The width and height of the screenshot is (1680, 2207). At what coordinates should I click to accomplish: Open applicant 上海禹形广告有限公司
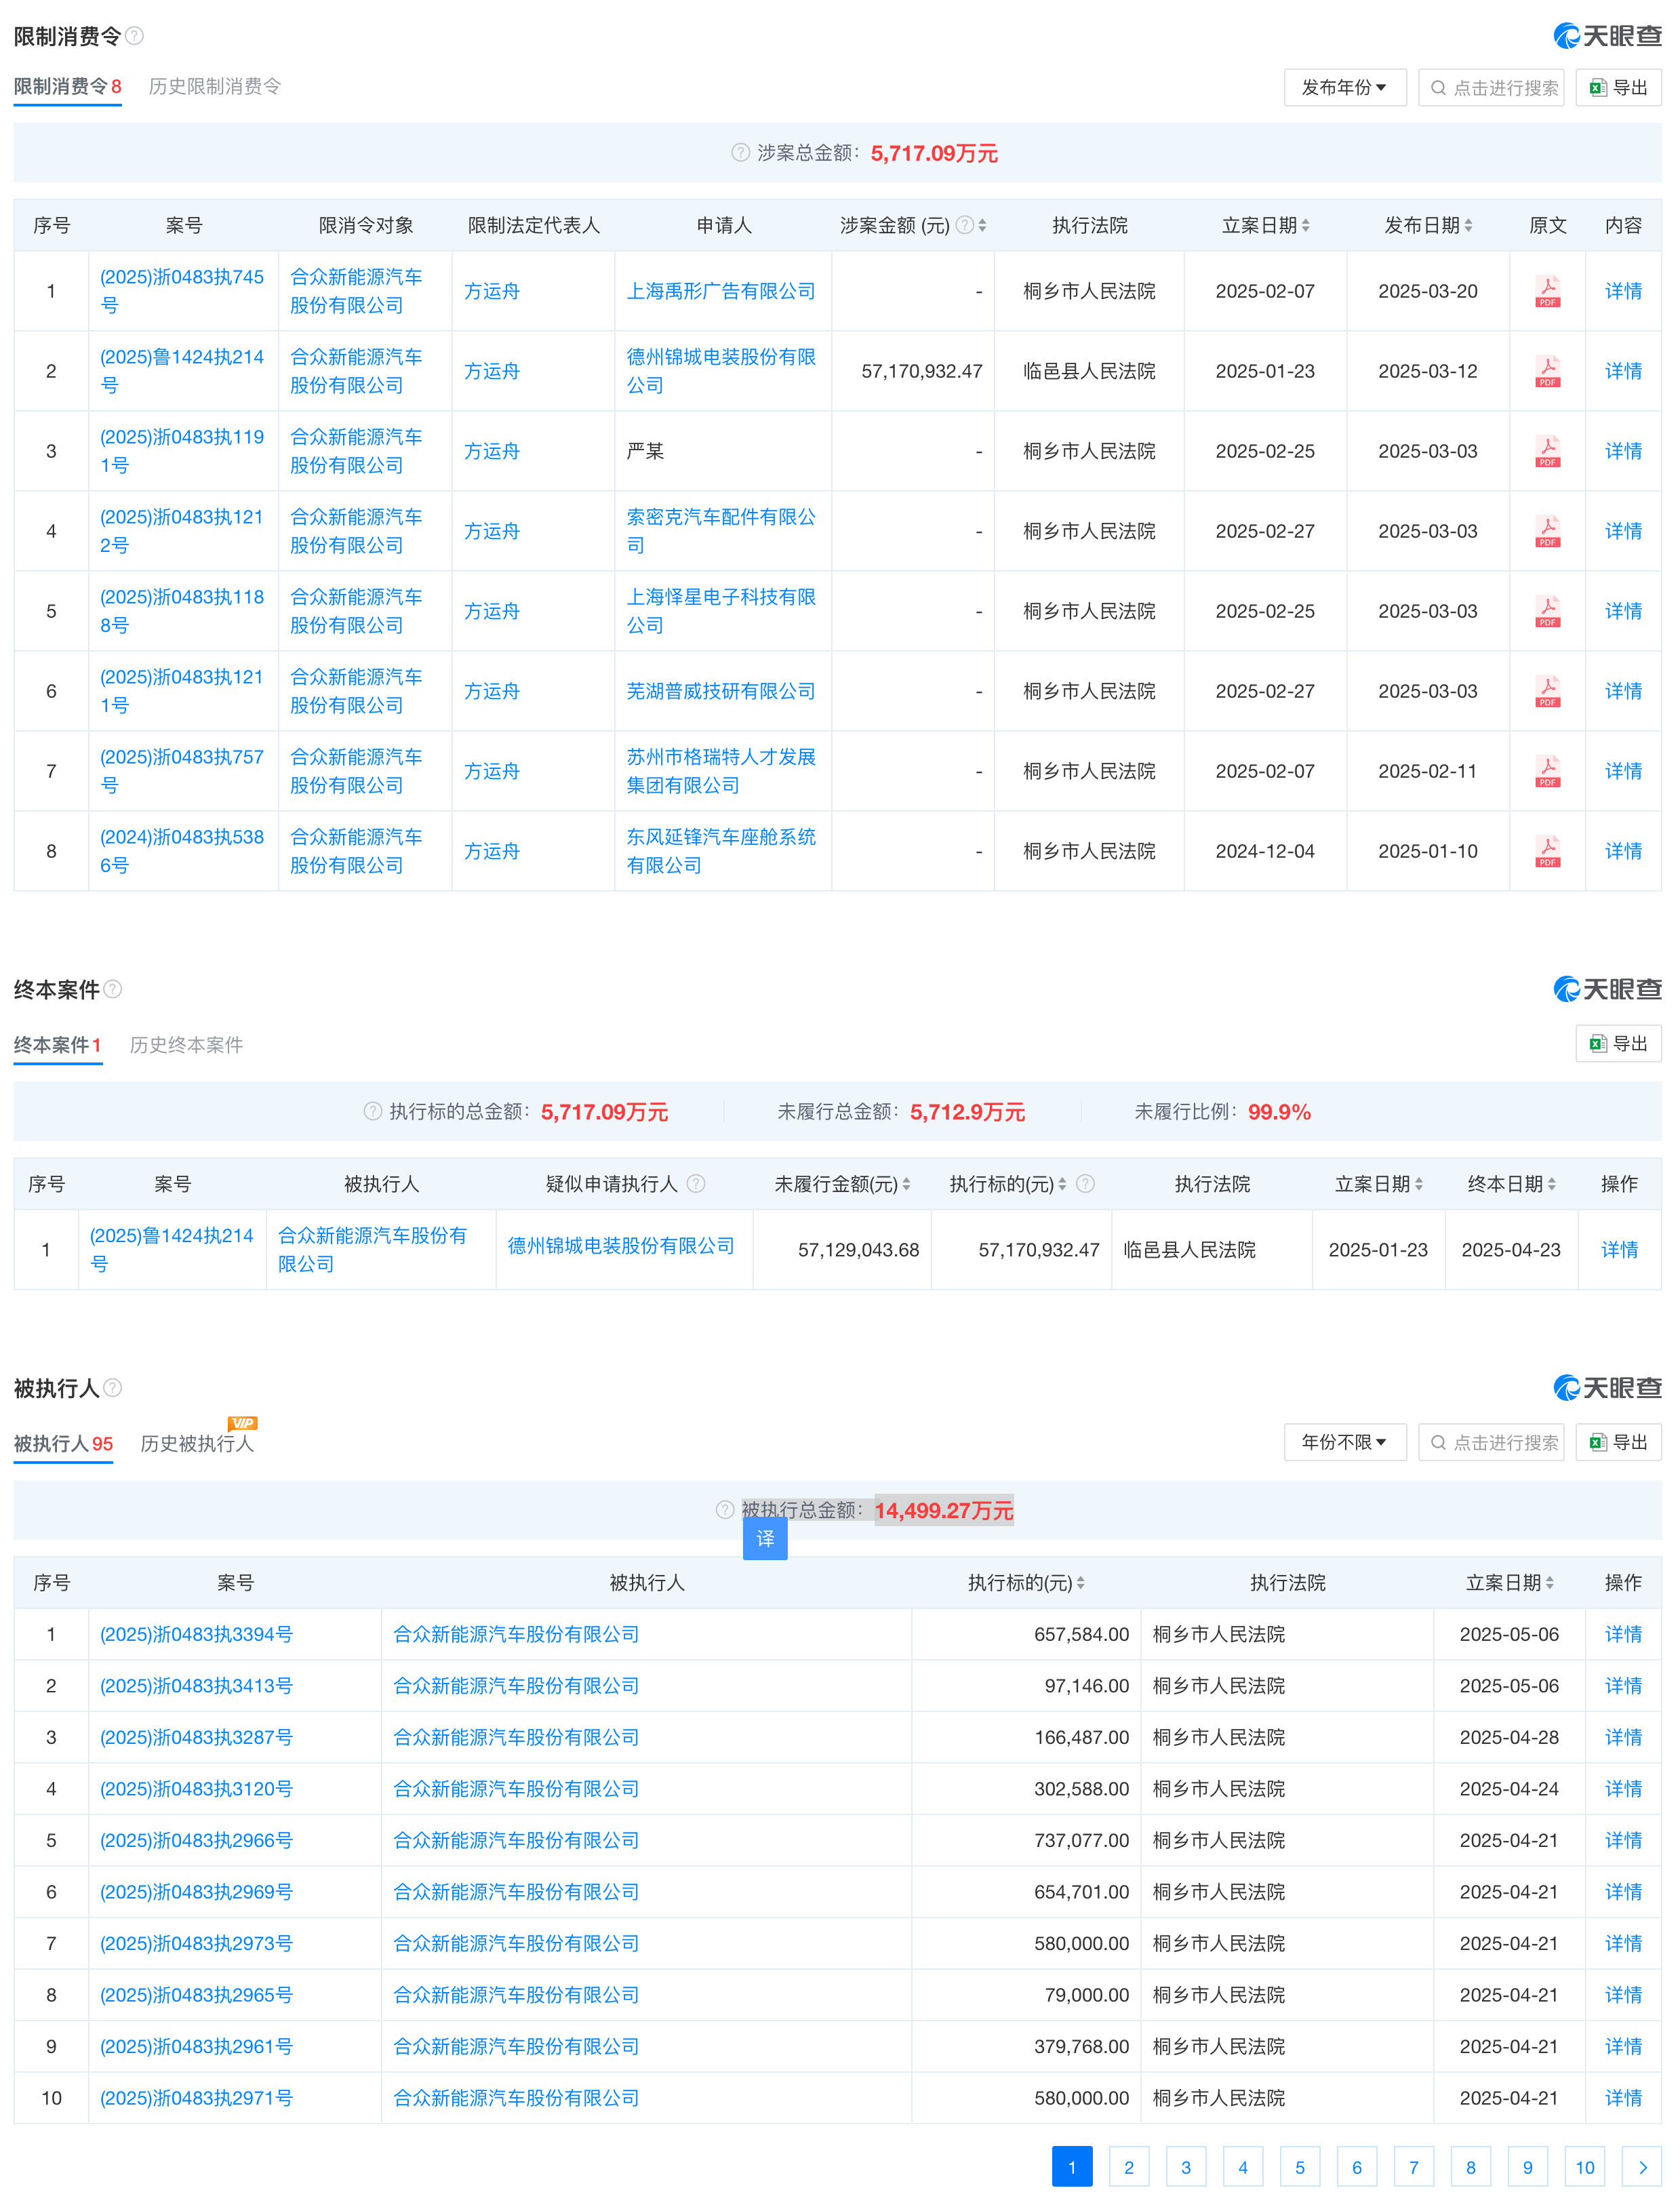[721, 291]
